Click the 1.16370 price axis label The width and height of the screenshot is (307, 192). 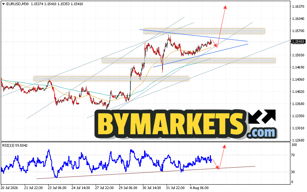[x=298, y=7]
